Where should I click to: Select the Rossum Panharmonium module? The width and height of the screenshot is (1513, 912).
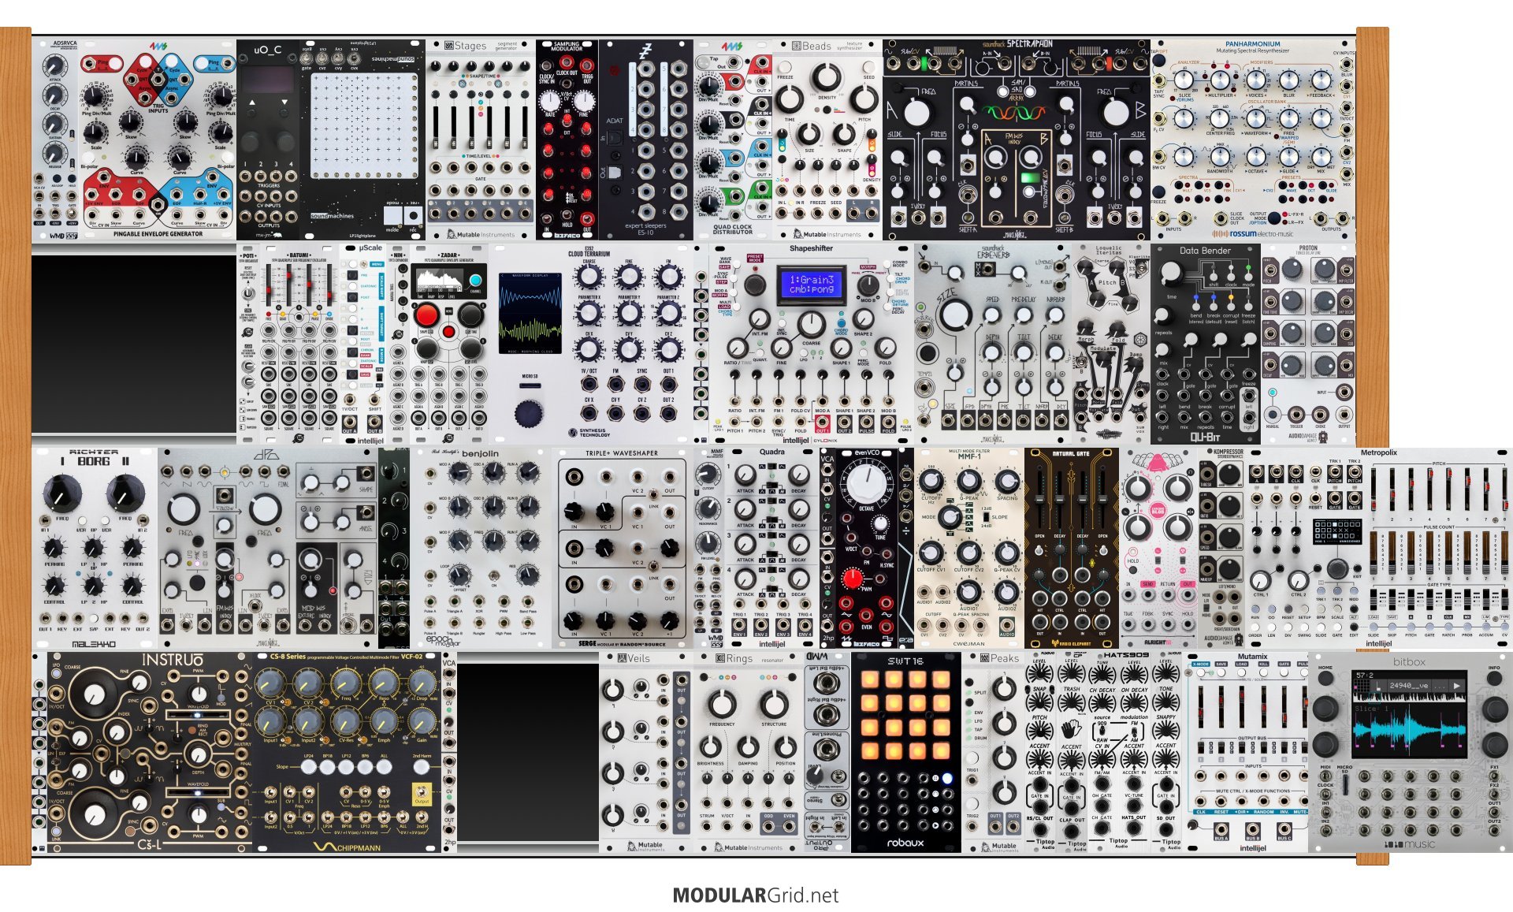[x=1253, y=140]
